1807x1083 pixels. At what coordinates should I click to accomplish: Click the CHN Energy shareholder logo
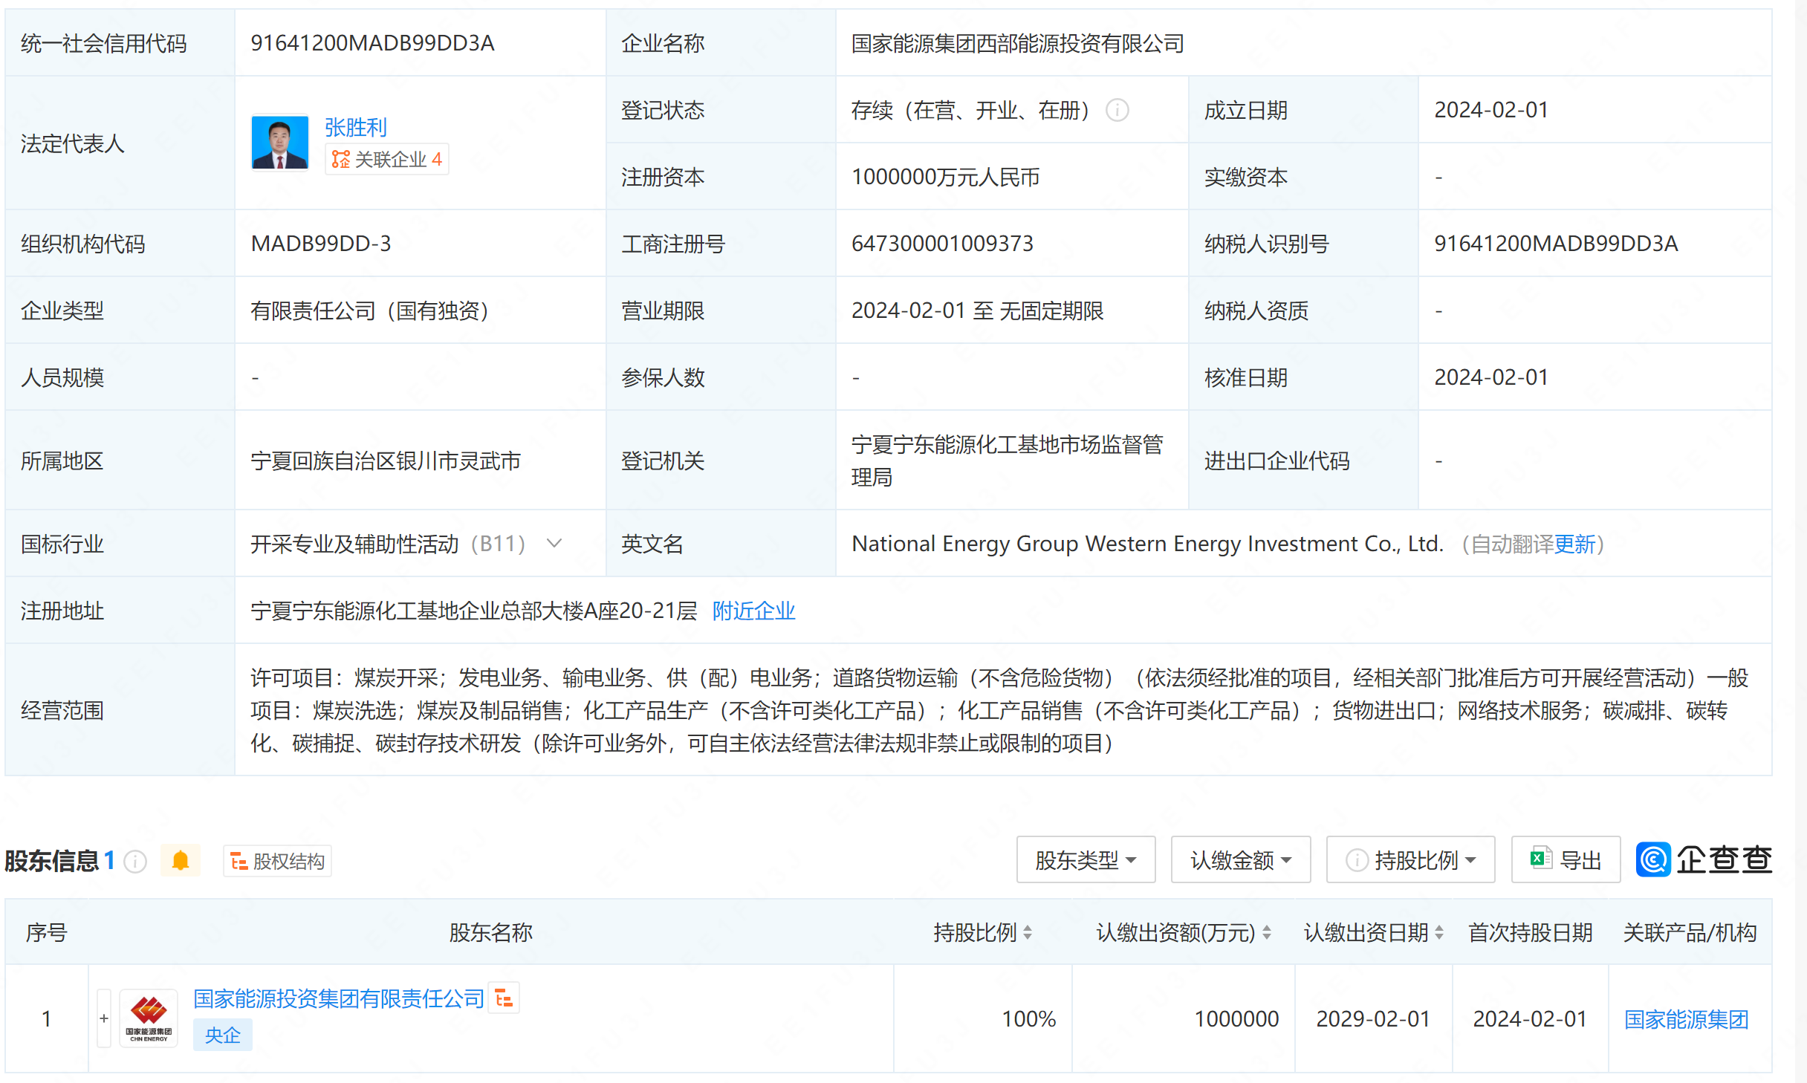pyautogui.click(x=149, y=1018)
